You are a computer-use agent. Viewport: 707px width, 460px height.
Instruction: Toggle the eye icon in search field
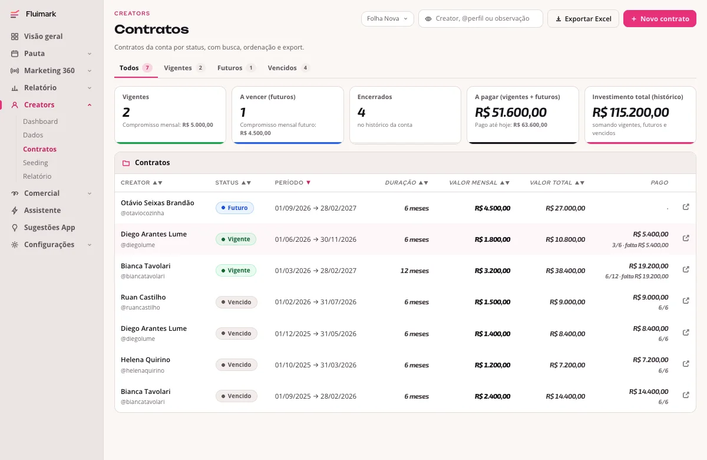428,19
